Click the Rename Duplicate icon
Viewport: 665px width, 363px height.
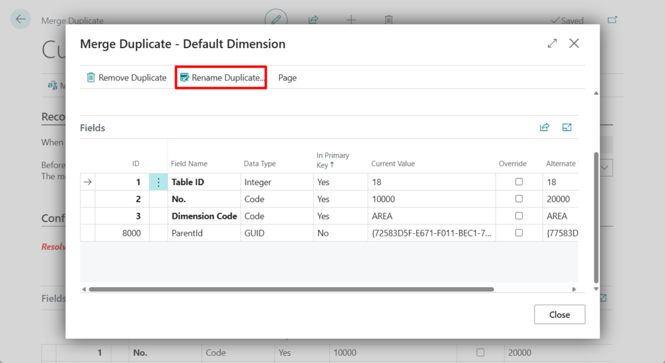[x=184, y=78]
